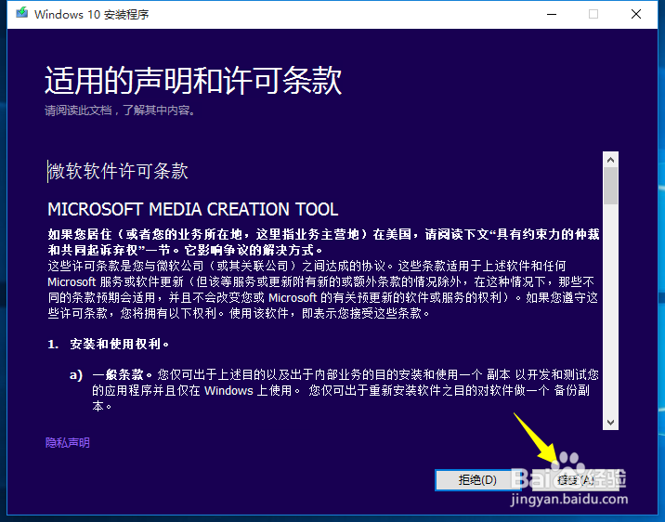
Task: Click the 拒绝(D) decline button
Action: tap(477, 479)
